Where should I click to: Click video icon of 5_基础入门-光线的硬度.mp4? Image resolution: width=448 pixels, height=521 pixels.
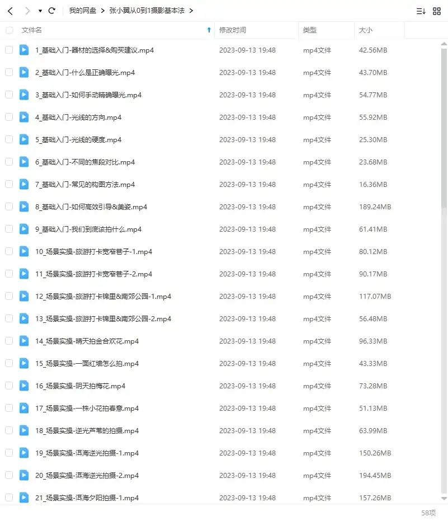pos(24,139)
